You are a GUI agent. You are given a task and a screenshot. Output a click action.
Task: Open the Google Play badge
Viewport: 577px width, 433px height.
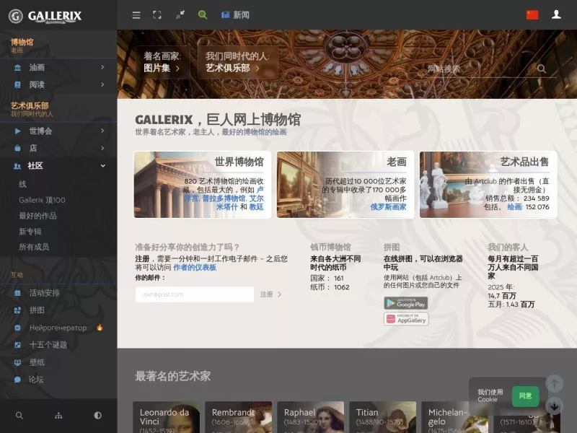pyautogui.click(x=406, y=303)
